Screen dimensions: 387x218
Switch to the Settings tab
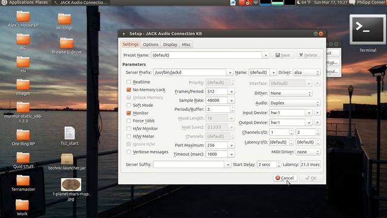pyautogui.click(x=131, y=44)
